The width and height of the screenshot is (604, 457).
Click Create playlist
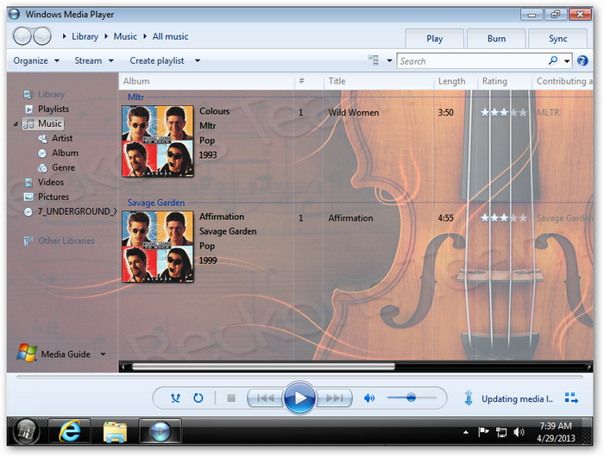[157, 60]
